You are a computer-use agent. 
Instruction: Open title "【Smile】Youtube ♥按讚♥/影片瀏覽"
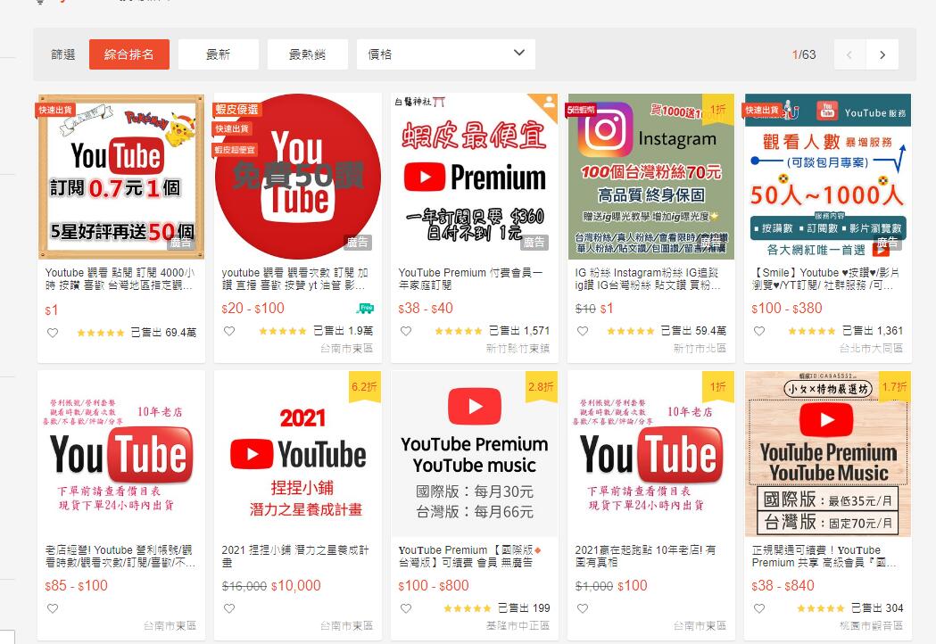click(825, 278)
